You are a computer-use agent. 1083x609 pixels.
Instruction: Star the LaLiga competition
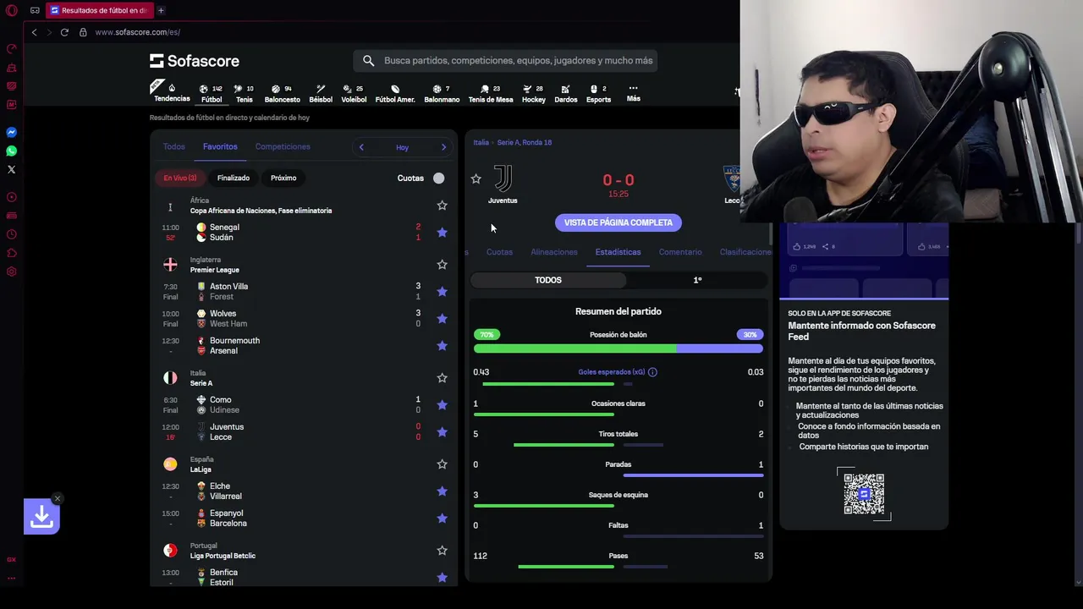pos(442,464)
